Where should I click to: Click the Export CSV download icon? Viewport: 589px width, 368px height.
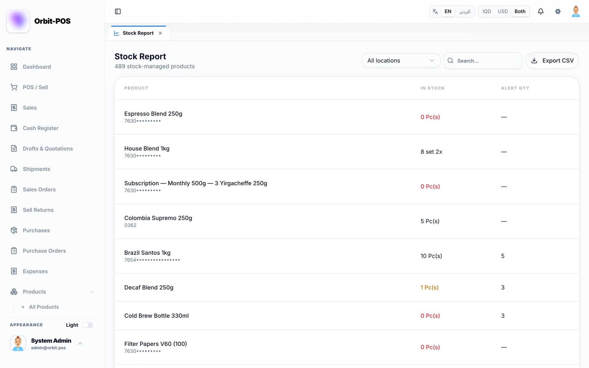(534, 61)
